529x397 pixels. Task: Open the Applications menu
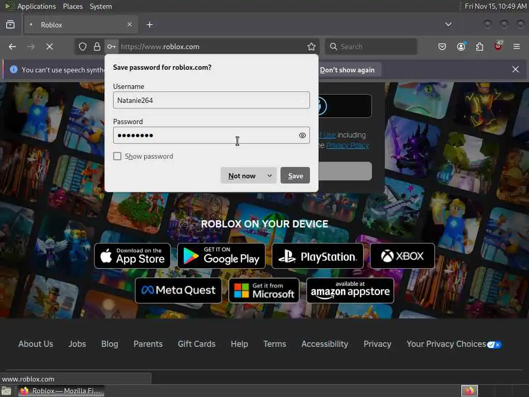pos(37,6)
